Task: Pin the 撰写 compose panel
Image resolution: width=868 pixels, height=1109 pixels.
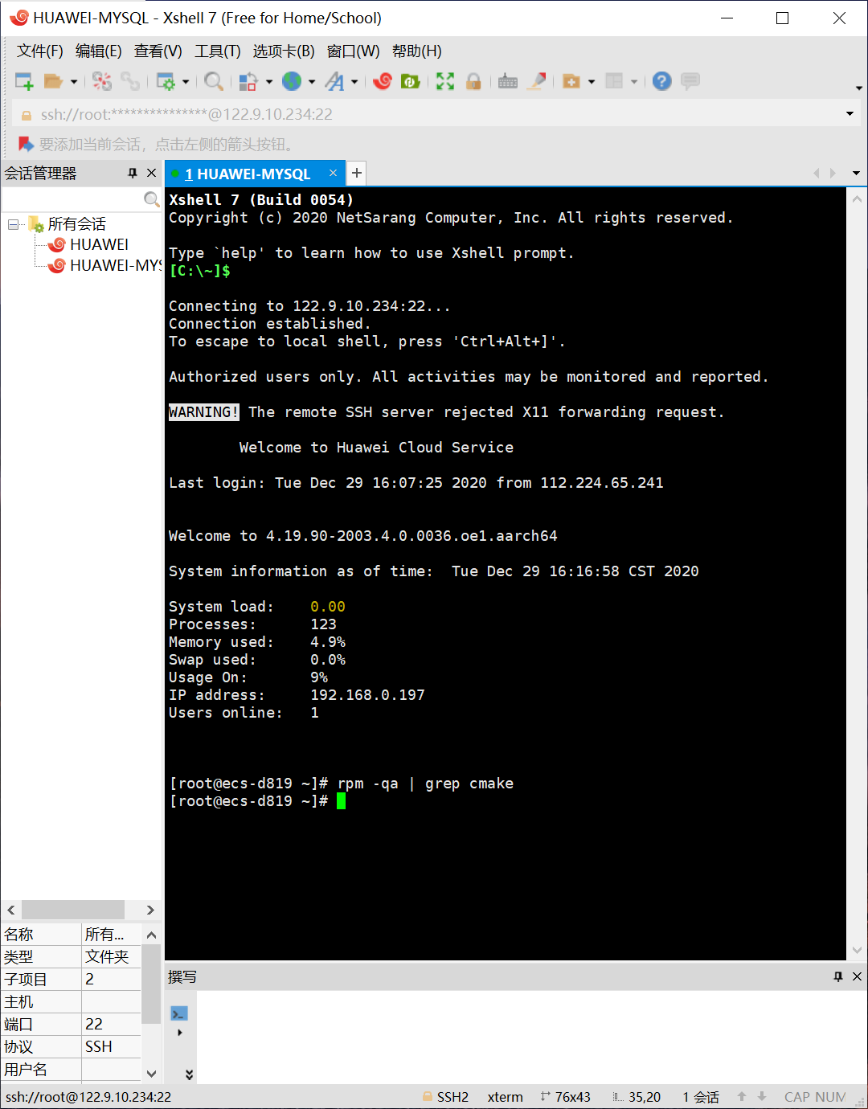Action: pos(838,976)
